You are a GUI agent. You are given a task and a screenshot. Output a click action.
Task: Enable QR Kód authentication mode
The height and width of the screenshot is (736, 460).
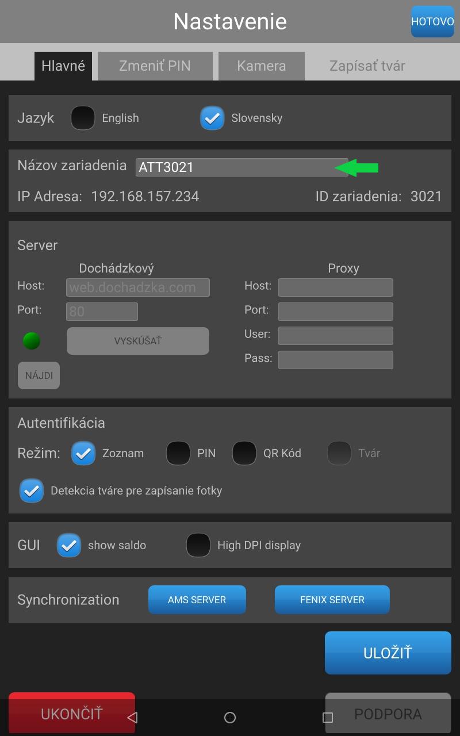click(244, 453)
